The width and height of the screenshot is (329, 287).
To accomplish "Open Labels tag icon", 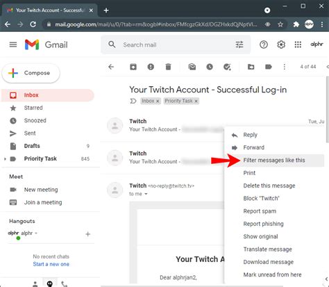I will (269, 67).
